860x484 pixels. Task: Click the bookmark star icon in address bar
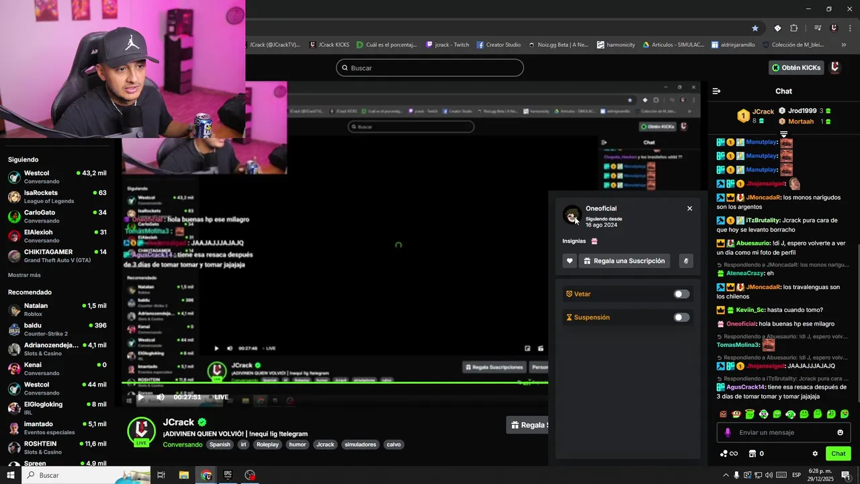tap(755, 28)
